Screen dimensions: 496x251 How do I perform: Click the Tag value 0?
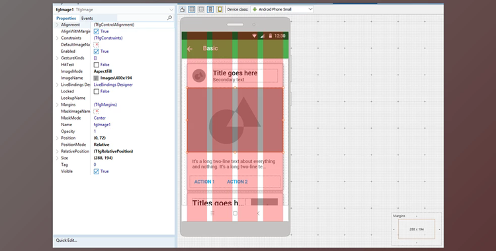(95, 164)
